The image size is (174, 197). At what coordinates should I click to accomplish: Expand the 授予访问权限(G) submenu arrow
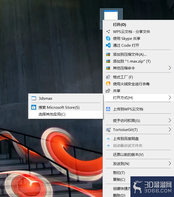pos(170,120)
